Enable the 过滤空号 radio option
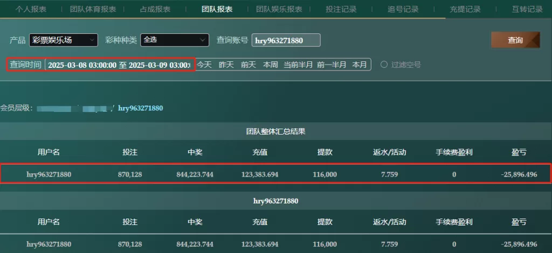This screenshot has width=552, height=253. coord(384,65)
